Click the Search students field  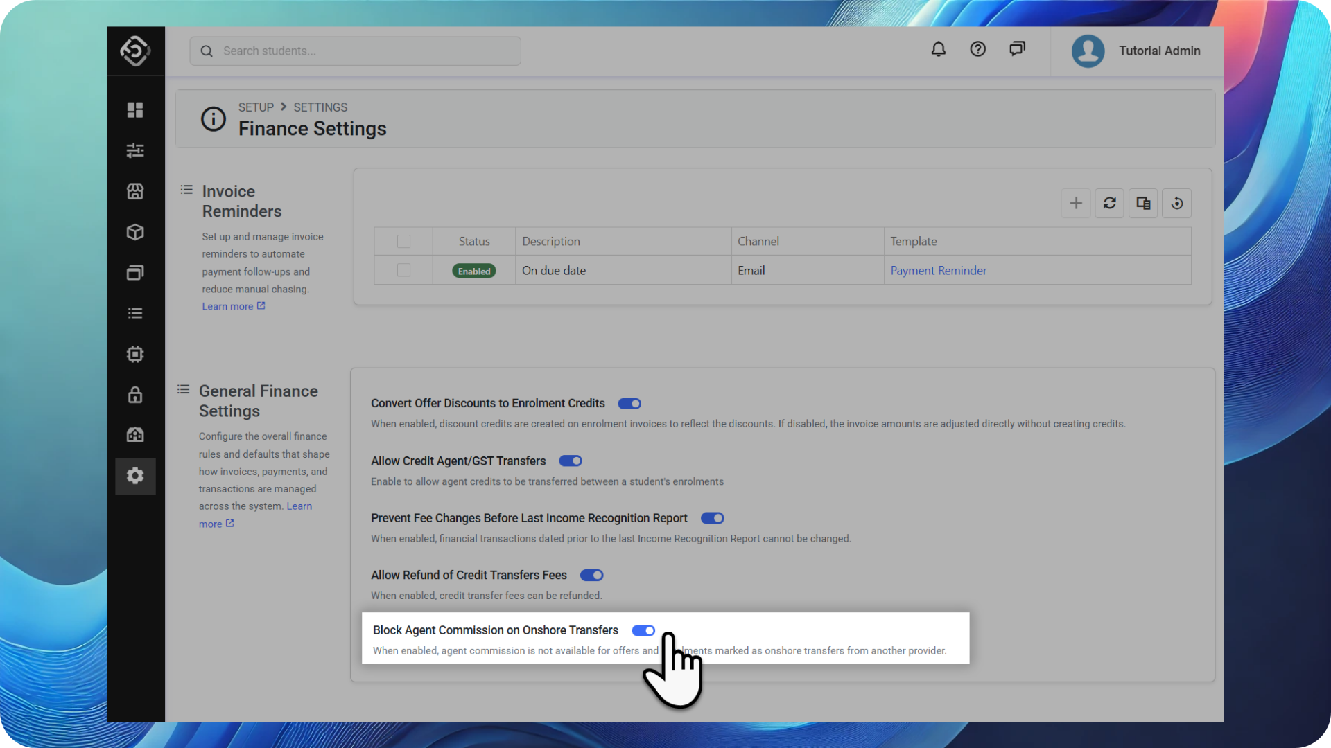pos(355,51)
